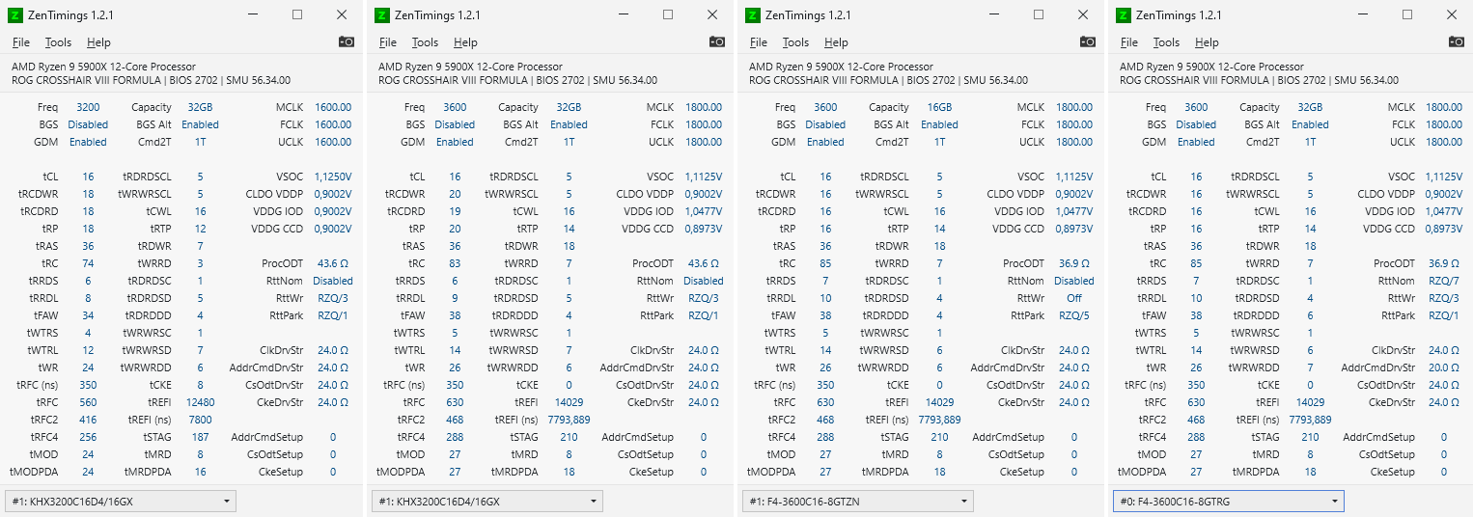The height and width of the screenshot is (517, 1473).
Task: Open Help menu in the 16GB capacity window
Action: (x=836, y=42)
